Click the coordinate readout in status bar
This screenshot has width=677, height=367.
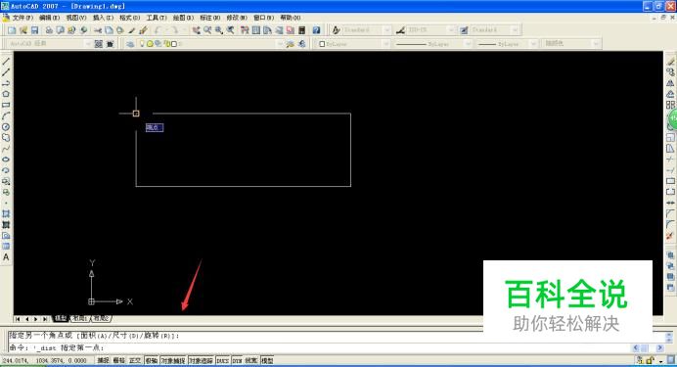pos(44,360)
